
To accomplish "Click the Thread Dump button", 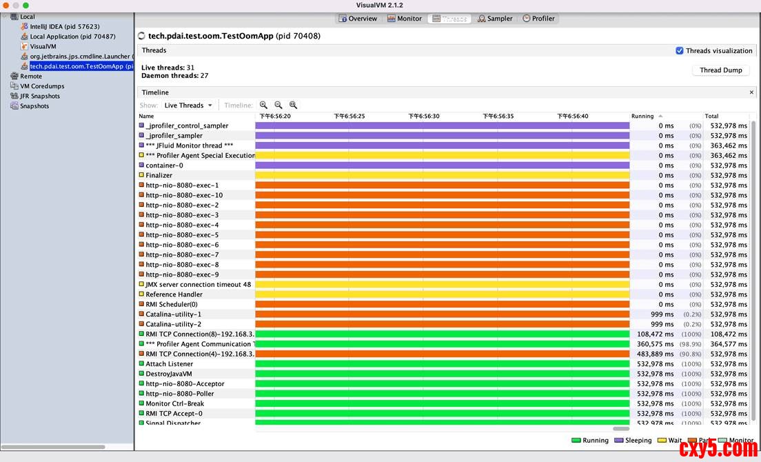I will [720, 70].
